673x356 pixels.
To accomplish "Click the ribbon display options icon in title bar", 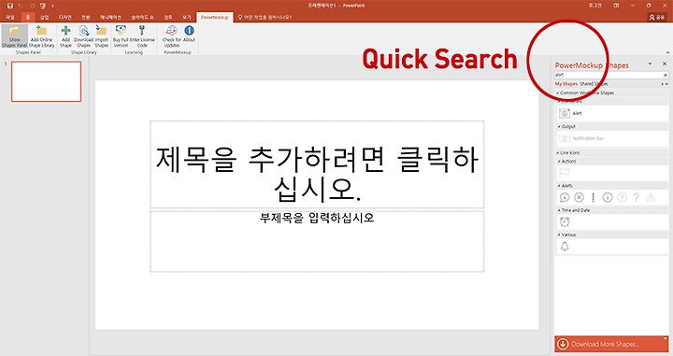I will tap(616, 6).
